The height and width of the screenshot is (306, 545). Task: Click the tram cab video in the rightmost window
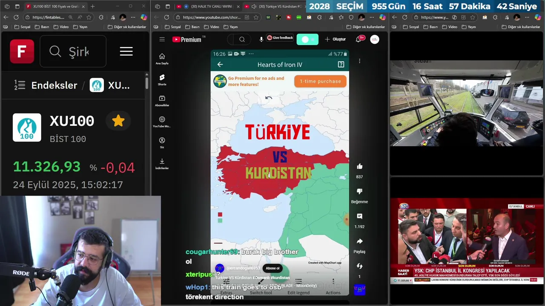pos(467,103)
